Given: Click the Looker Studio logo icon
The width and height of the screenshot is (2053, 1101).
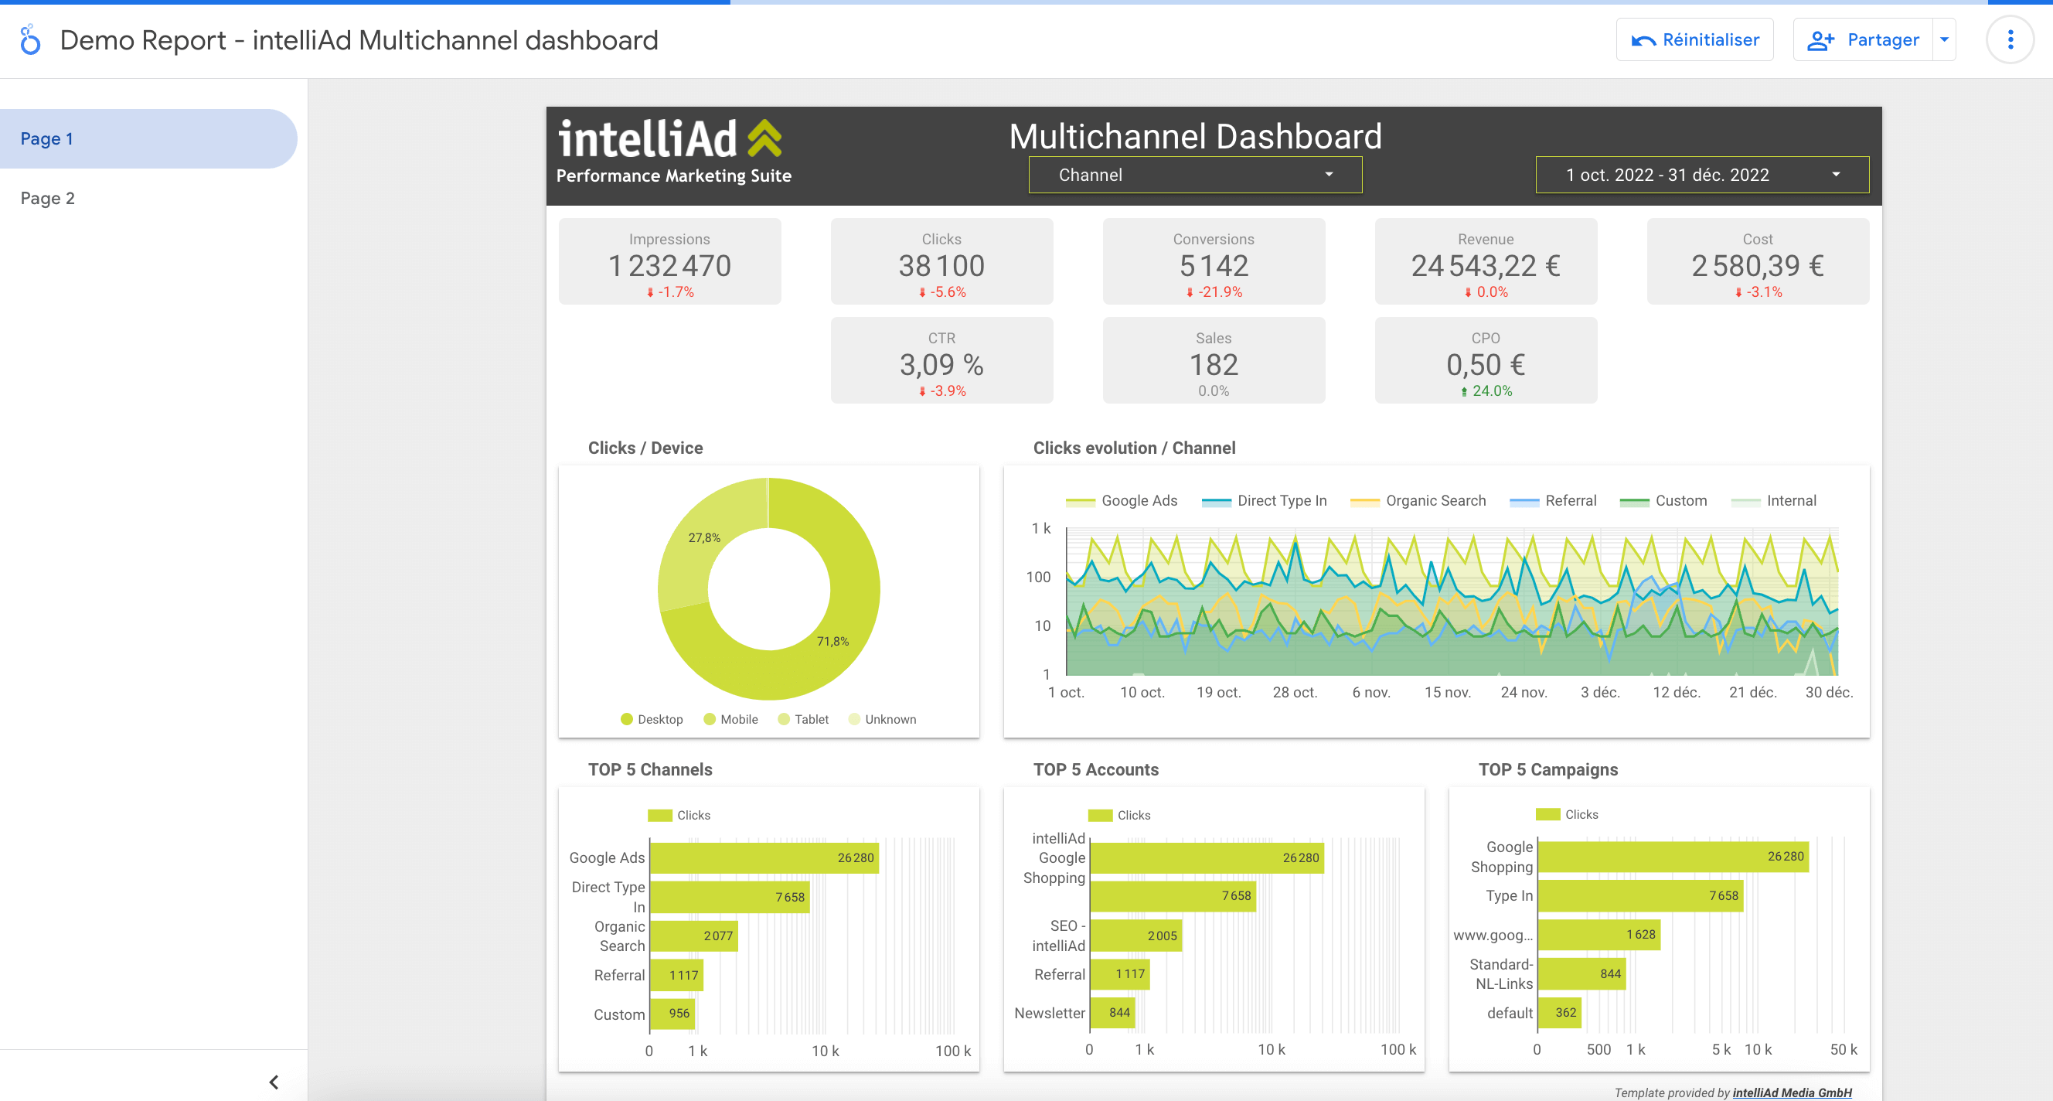Looking at the screenshot, I should click(30, 40).
